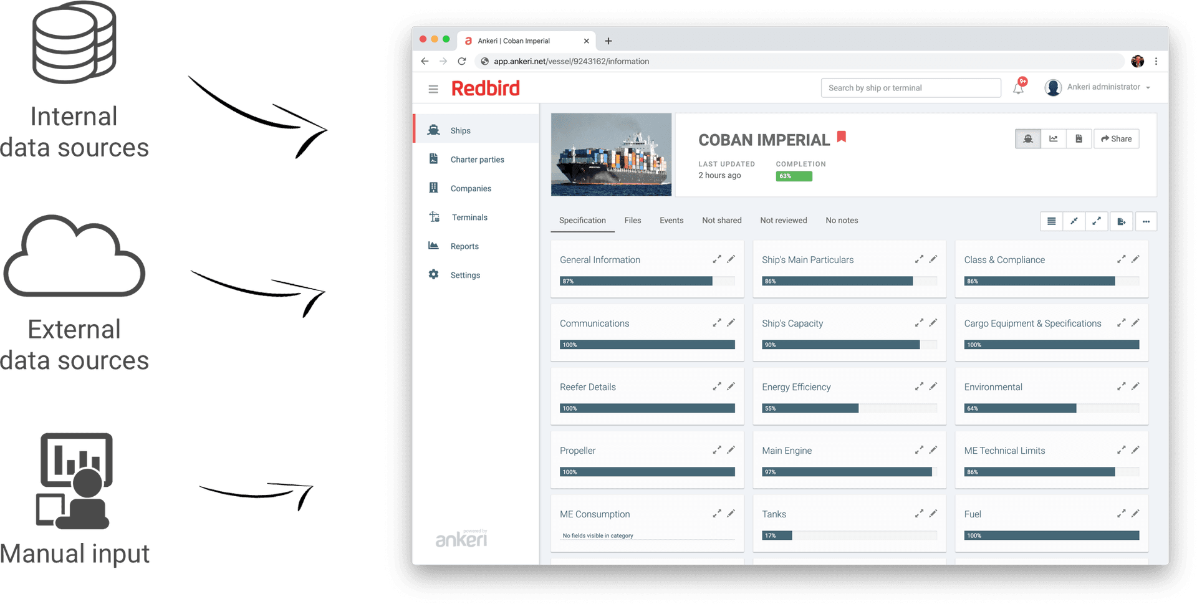Edit General Information with the pencil icon
This screenshot has height=604, width=1197.
(x=731, y=259)
